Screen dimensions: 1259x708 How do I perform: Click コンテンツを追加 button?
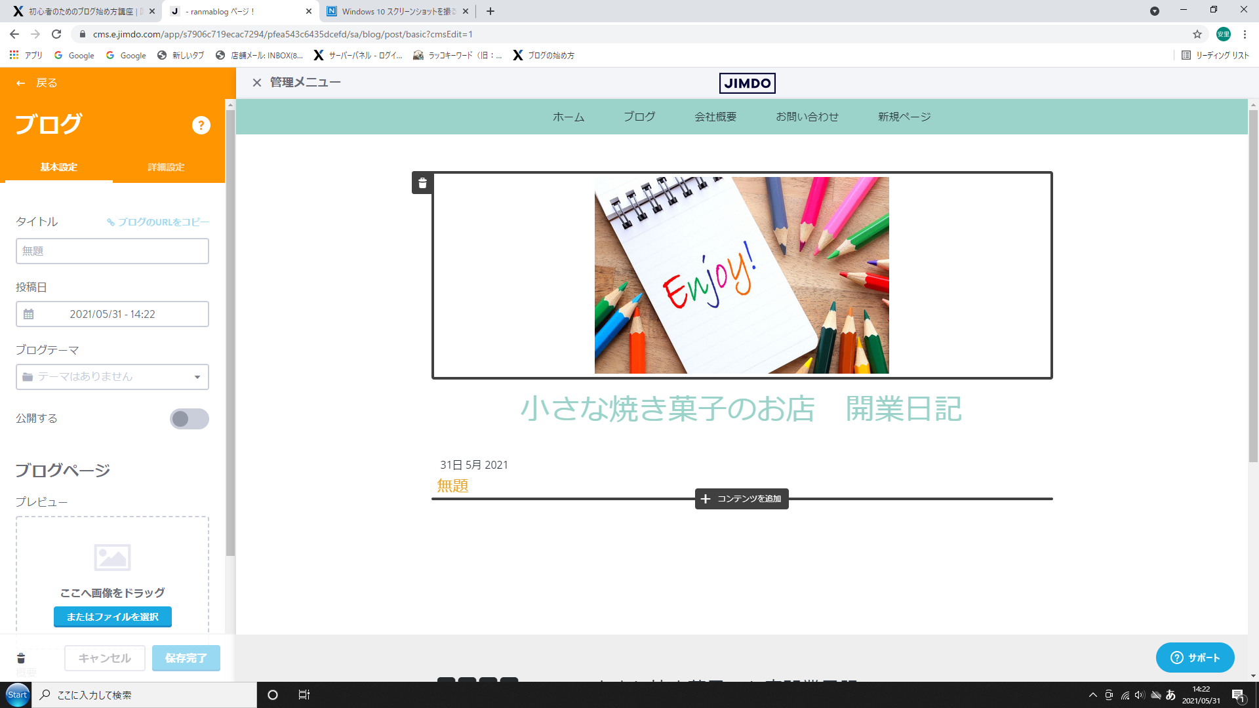coord(742,499)
